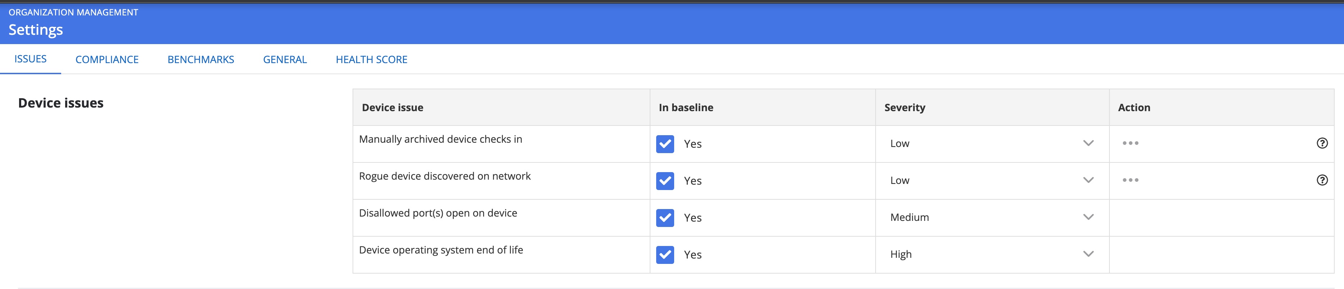This screenshot has height=289, width=1344.
Task: Click the Organization Management breadcrumb
Action: click(x=73, y=13)
